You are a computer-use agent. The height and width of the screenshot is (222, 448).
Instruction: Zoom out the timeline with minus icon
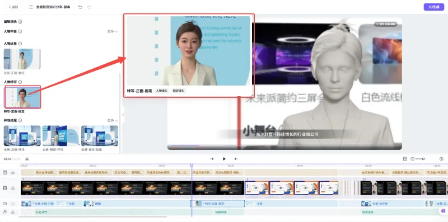pos(412,159)
